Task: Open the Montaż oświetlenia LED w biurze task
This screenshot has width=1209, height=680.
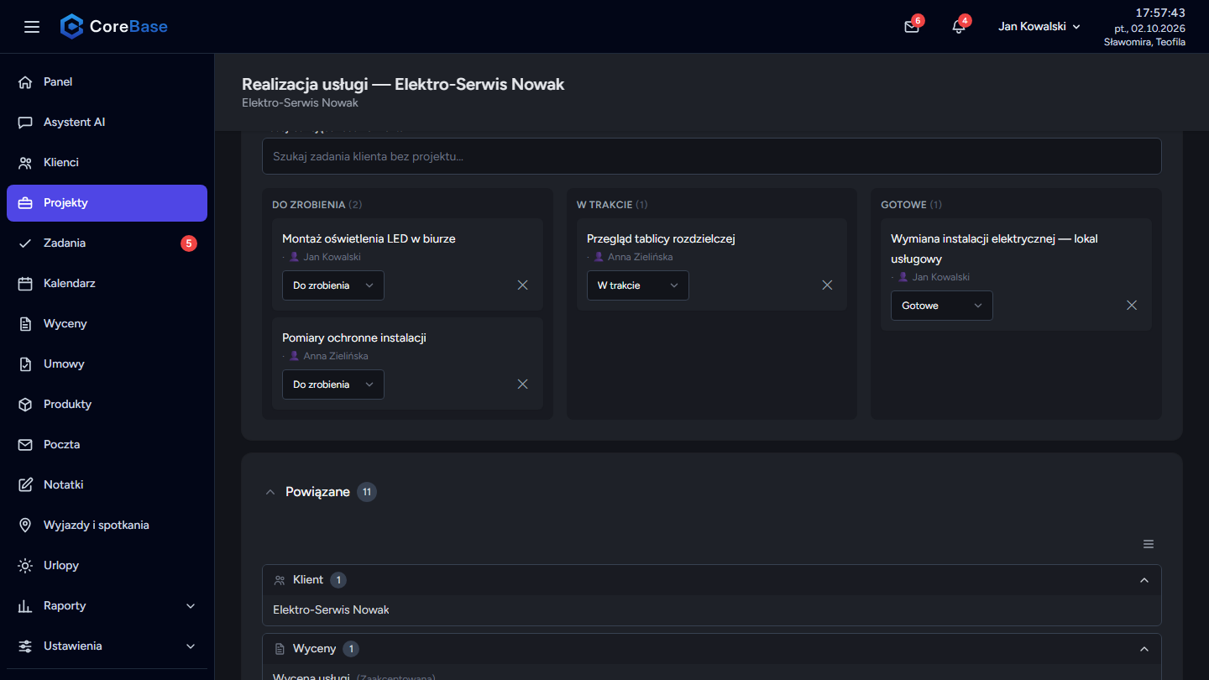Action: coord(369,238)
